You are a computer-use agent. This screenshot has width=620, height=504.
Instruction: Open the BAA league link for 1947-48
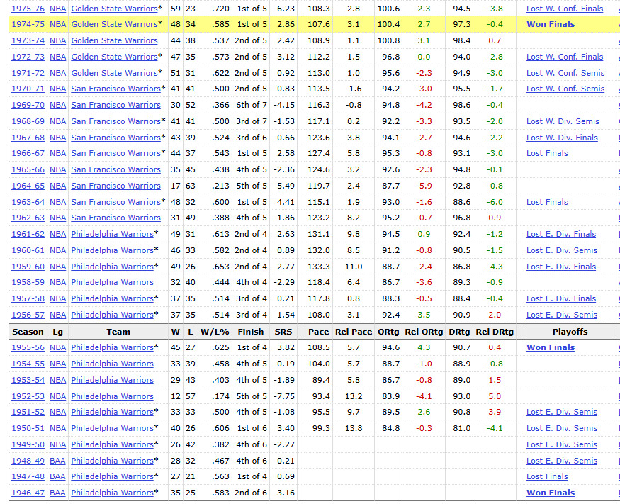pyautogui.click(x=57, y=476)
